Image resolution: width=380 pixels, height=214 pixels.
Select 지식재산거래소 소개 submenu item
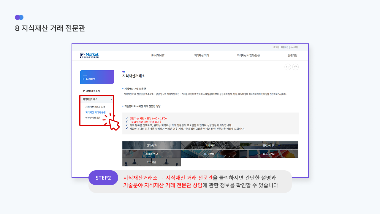point(95,107)
